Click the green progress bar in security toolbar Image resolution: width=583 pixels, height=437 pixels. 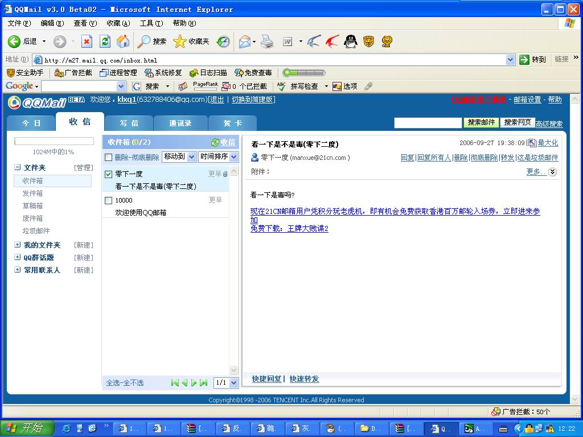304,73
